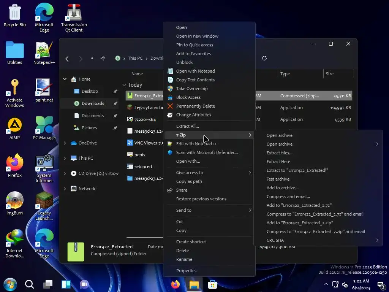389x292 pixels.
Task: Sort files by Name column
Action: point(137,74)
